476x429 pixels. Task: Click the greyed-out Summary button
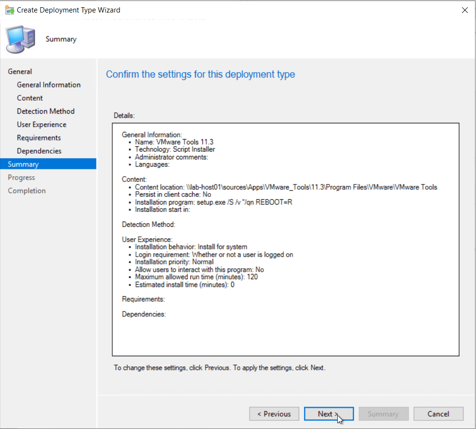coord(383,414)
